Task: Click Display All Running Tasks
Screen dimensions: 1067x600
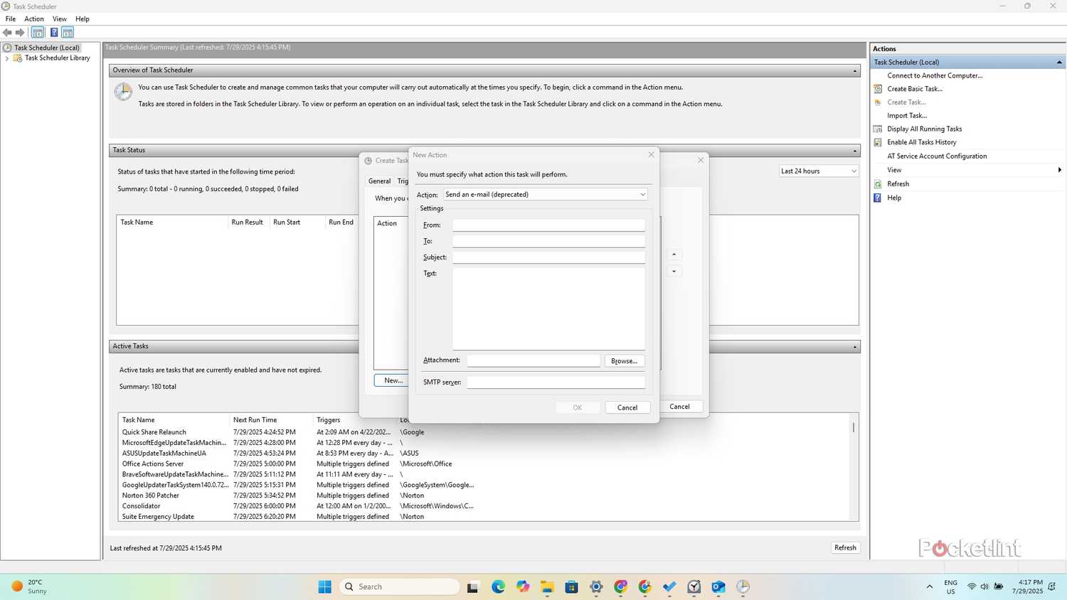Action: tap(924, 129)
